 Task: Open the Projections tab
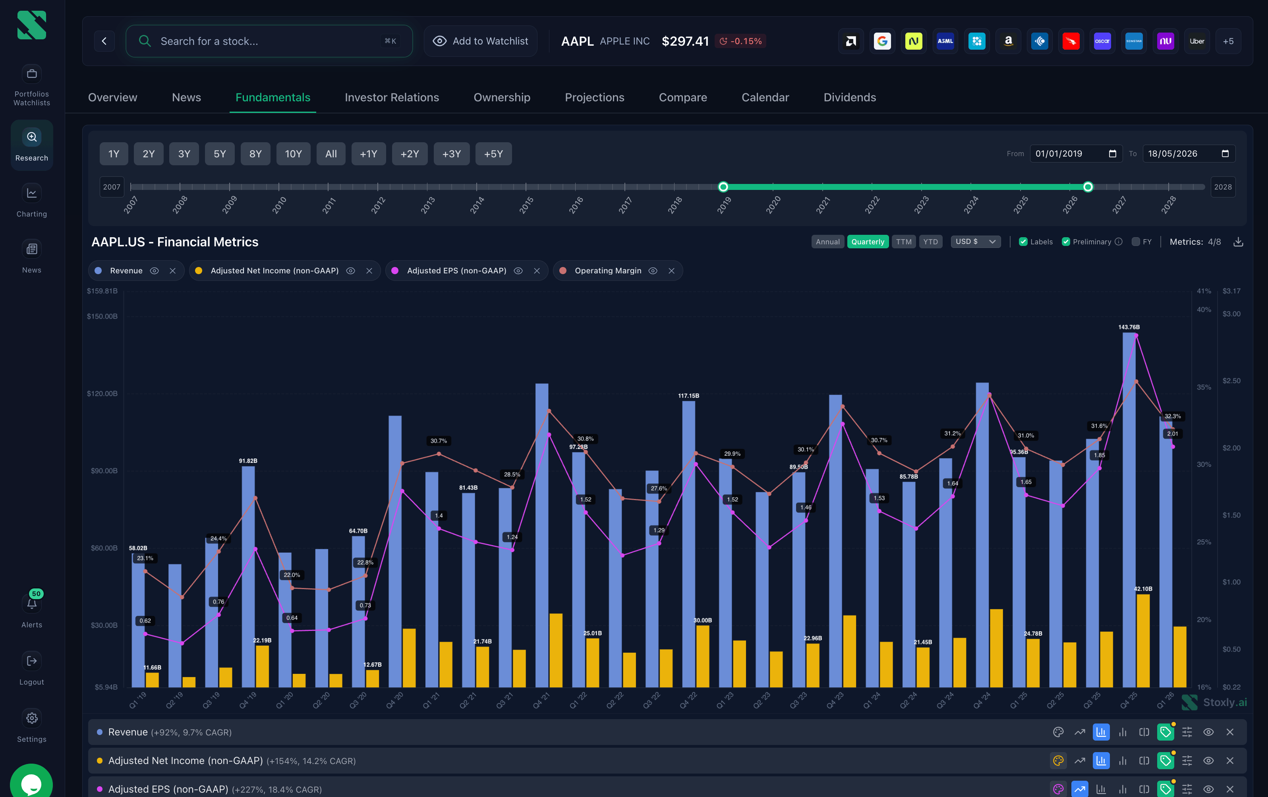pyautogui.click(x=595, y=97)
